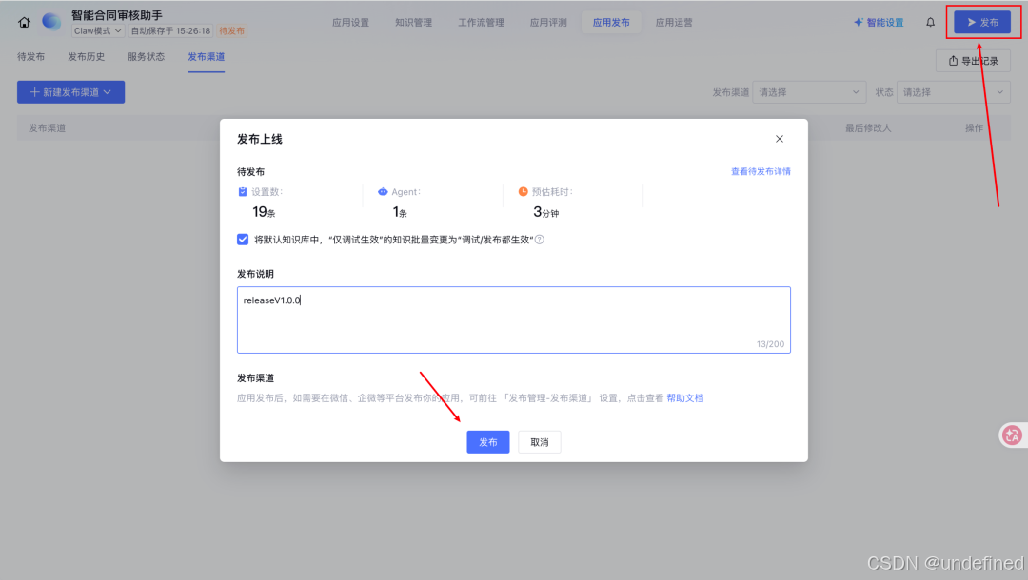Click the 待发布 status tag in header
The width and height of the screenshot is (1028, 580).
point(231,30)
